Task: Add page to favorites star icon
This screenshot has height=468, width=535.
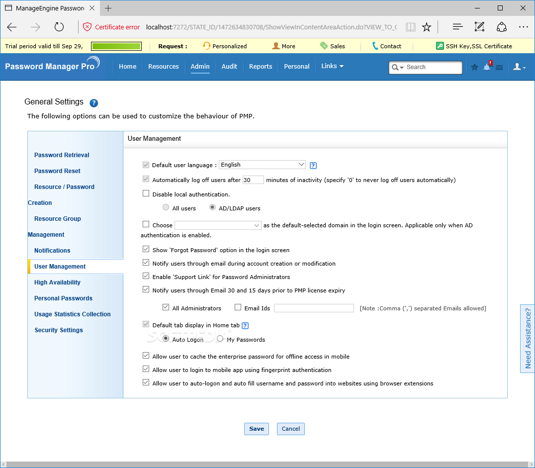Action: coord(427,27)
